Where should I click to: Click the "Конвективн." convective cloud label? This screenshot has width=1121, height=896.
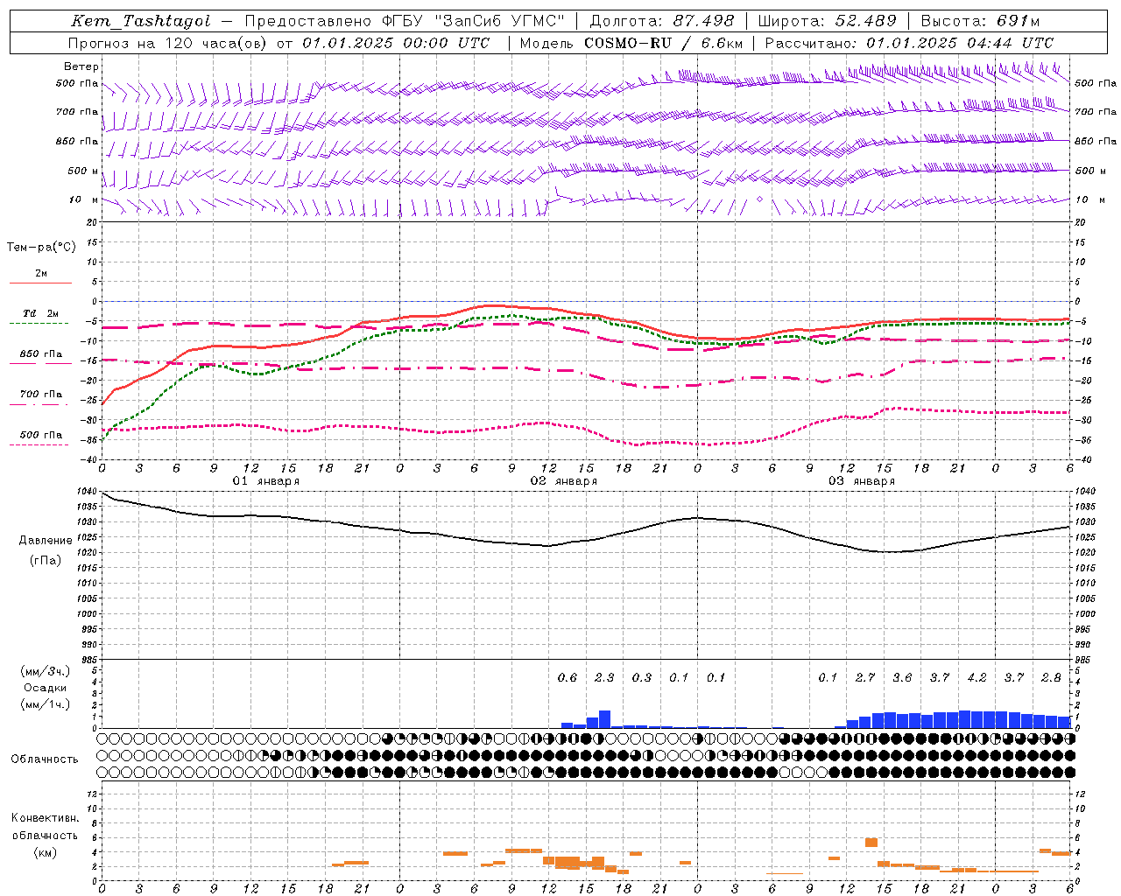point(45,818)
